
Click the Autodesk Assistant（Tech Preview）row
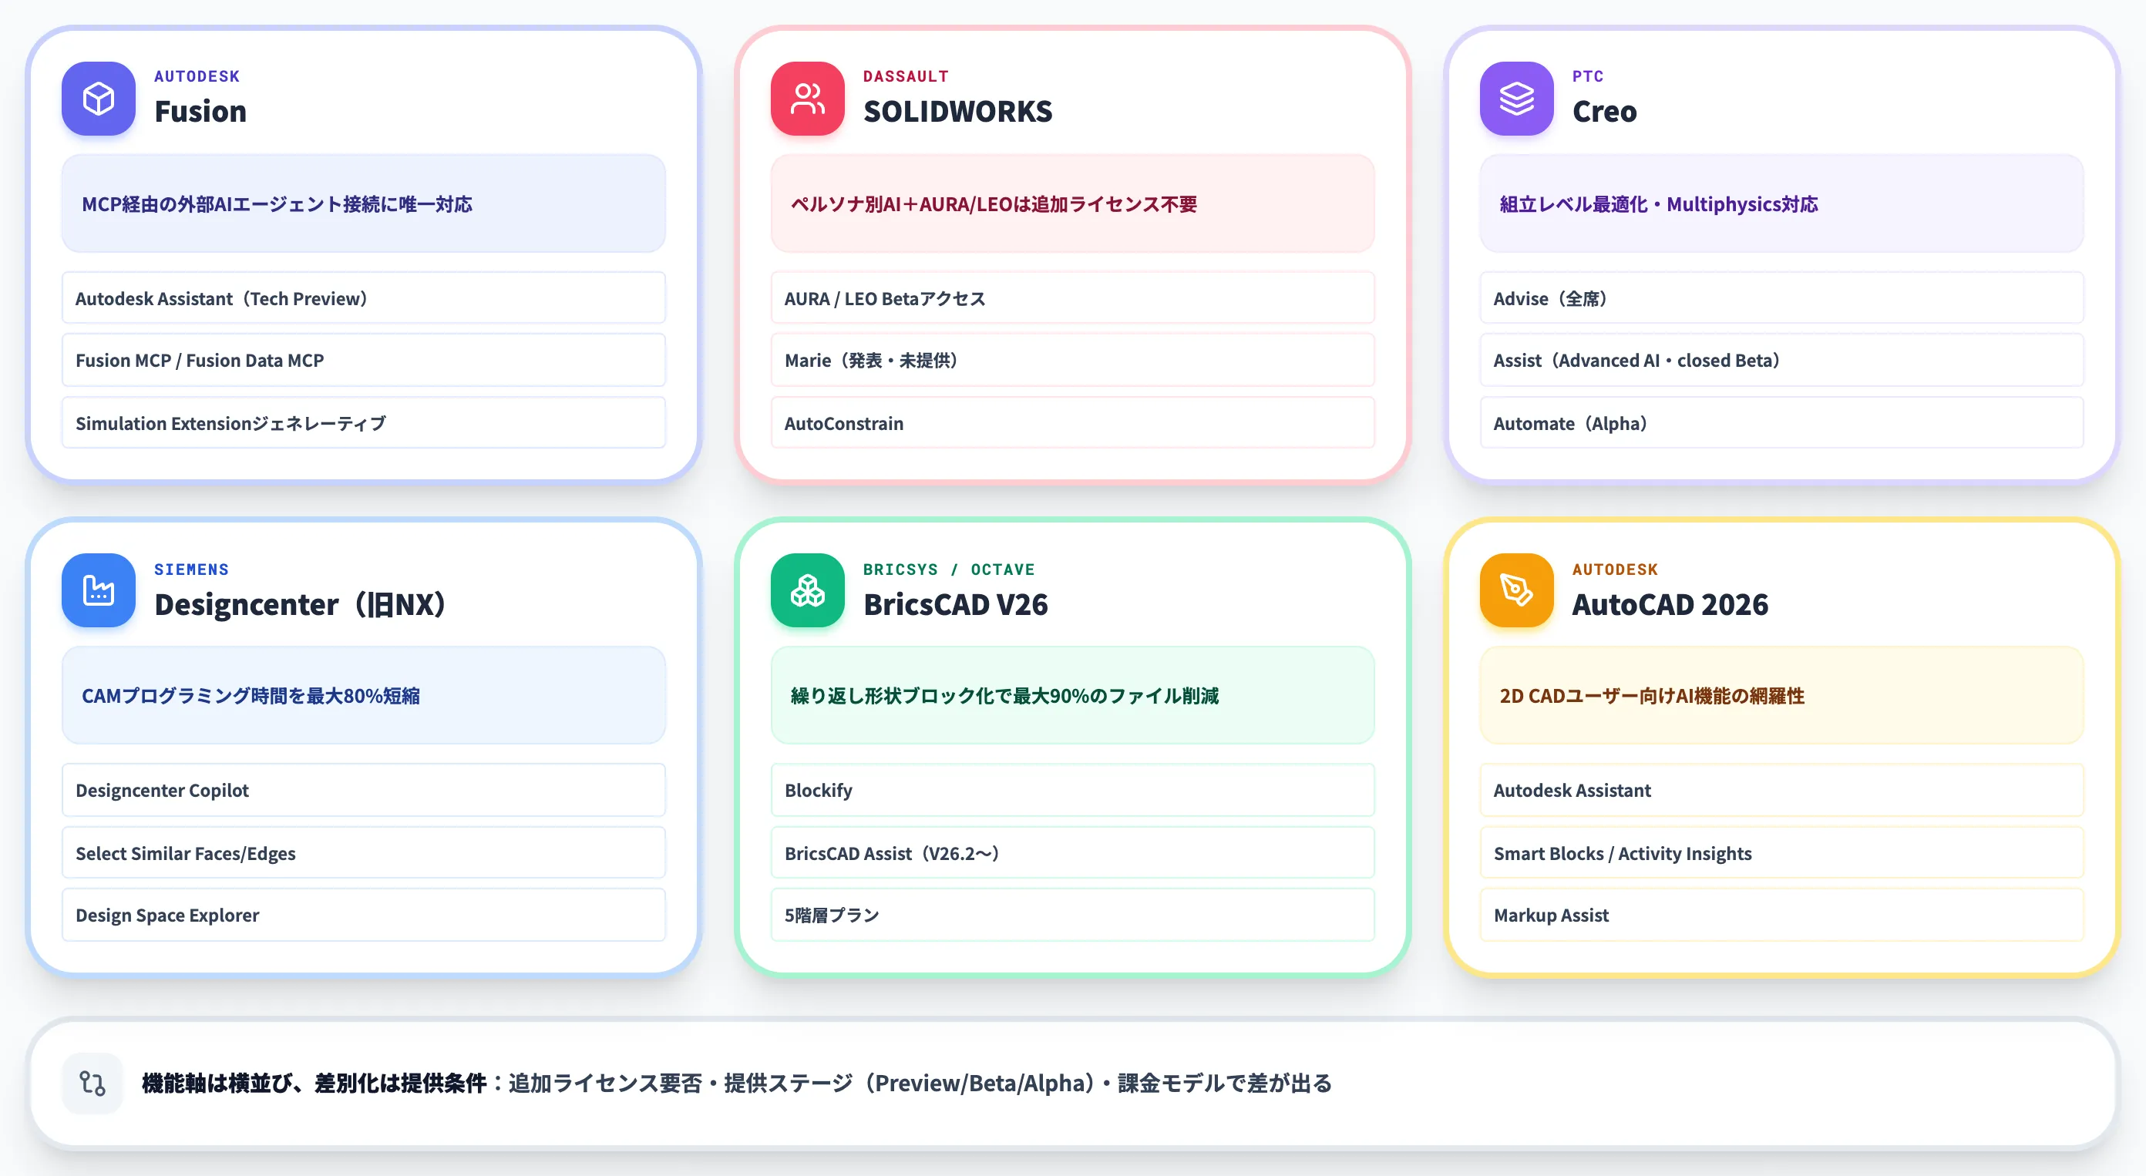tap(363, 298)
